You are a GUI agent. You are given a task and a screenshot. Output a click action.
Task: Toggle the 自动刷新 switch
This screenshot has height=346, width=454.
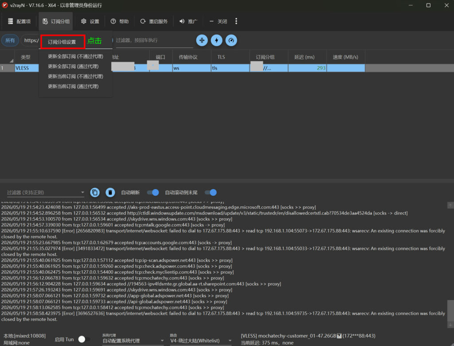(x=153, y=192)
